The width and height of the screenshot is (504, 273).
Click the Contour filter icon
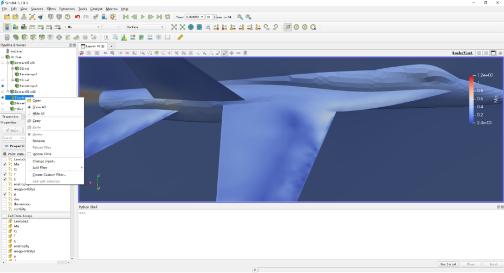[16, 37]
